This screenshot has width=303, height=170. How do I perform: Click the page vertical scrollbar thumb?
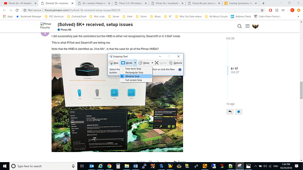click(301, 90)
